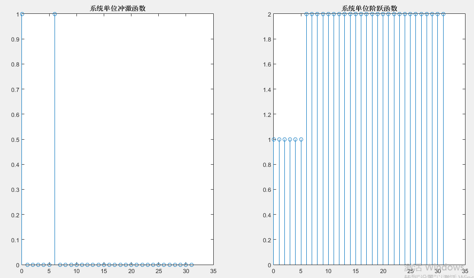Screen dimensions: 474x278
Task: Click the step plot first marker at n=0
Action: point(274,140)
